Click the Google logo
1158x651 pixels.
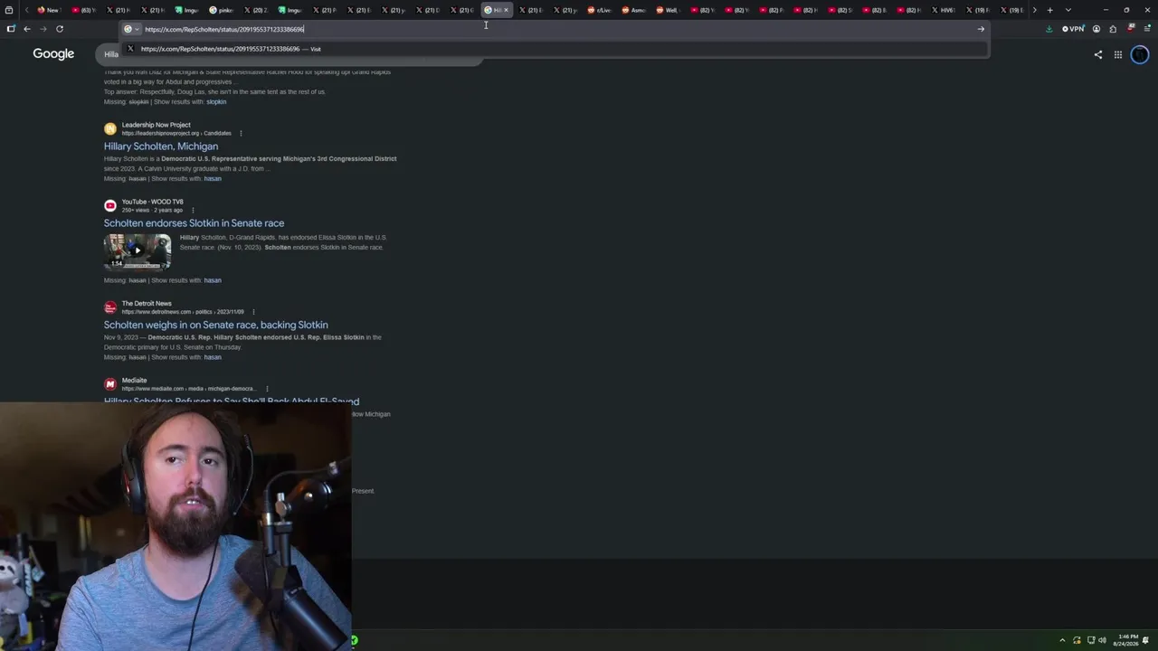click(53, 54)
